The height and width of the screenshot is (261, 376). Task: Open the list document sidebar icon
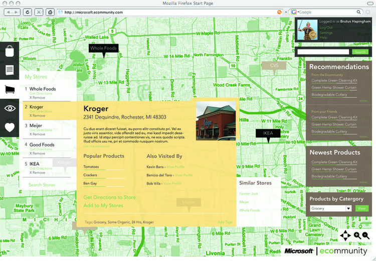(x=10, y=70)
